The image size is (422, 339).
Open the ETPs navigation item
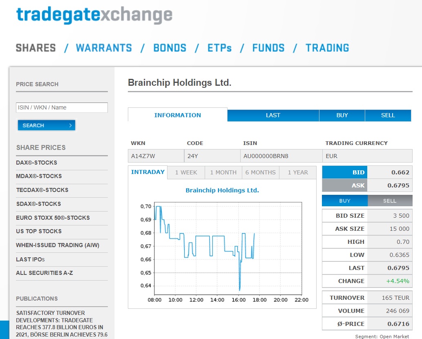[219, 48]
